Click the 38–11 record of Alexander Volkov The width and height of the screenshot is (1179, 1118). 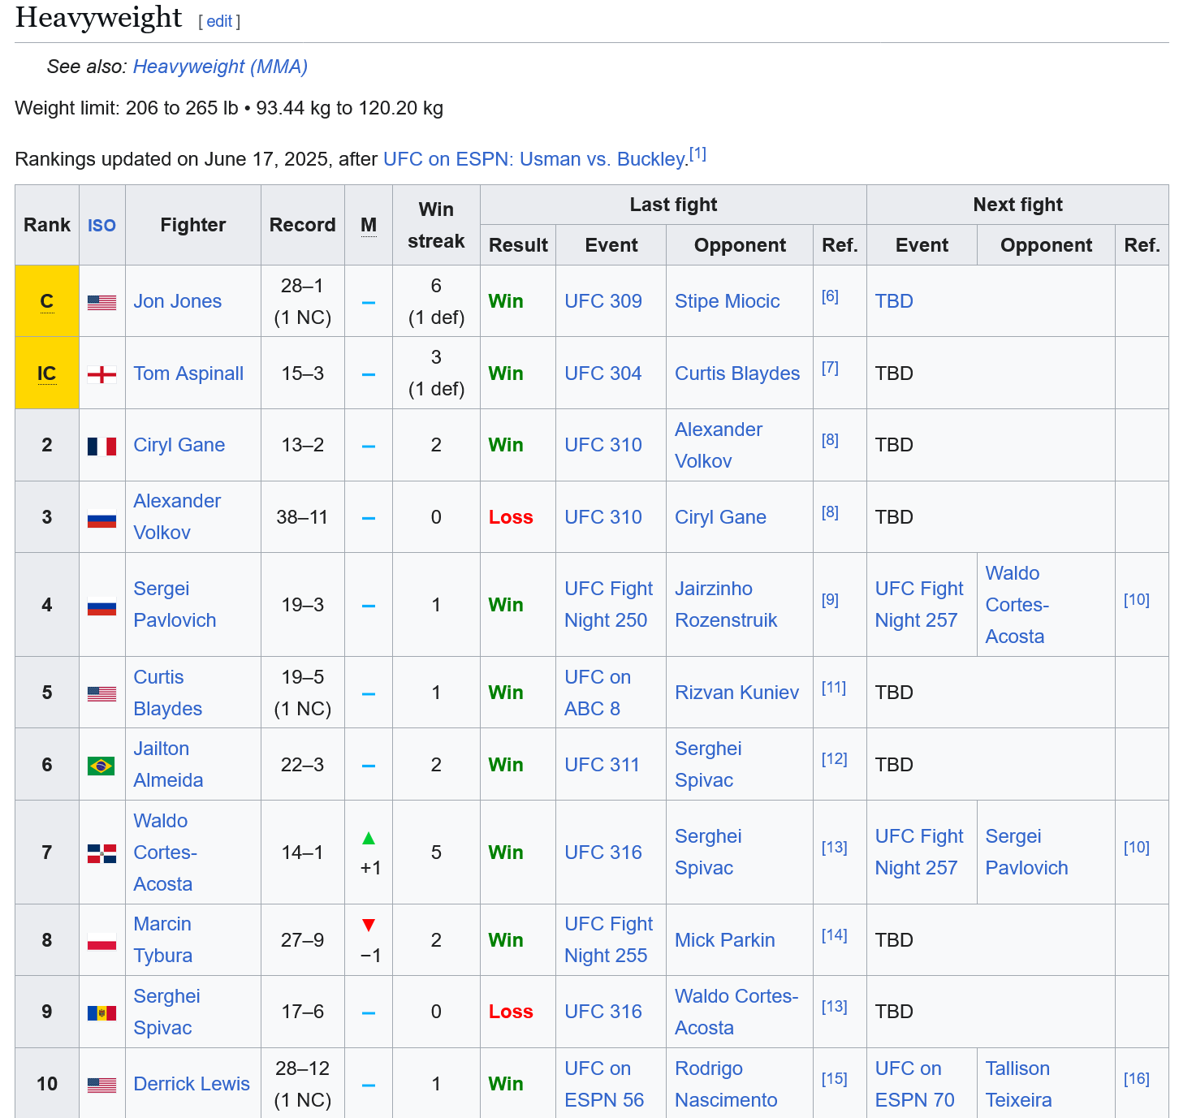[x=302, y=517]
